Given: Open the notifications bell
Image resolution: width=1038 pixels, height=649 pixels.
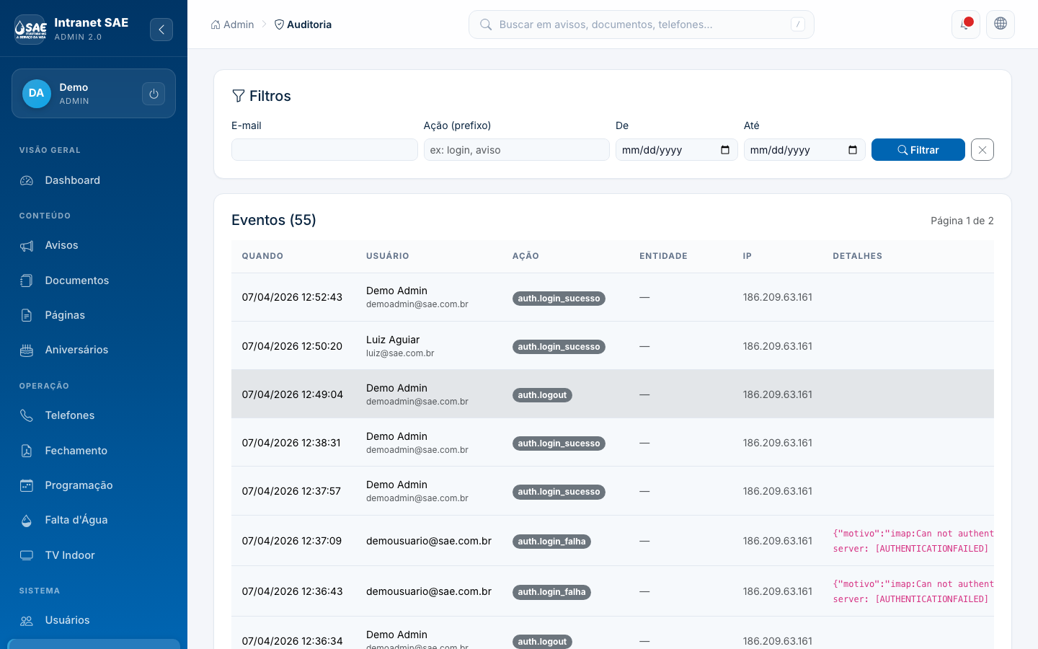Looking at the screenshot, I should (966, 25).
